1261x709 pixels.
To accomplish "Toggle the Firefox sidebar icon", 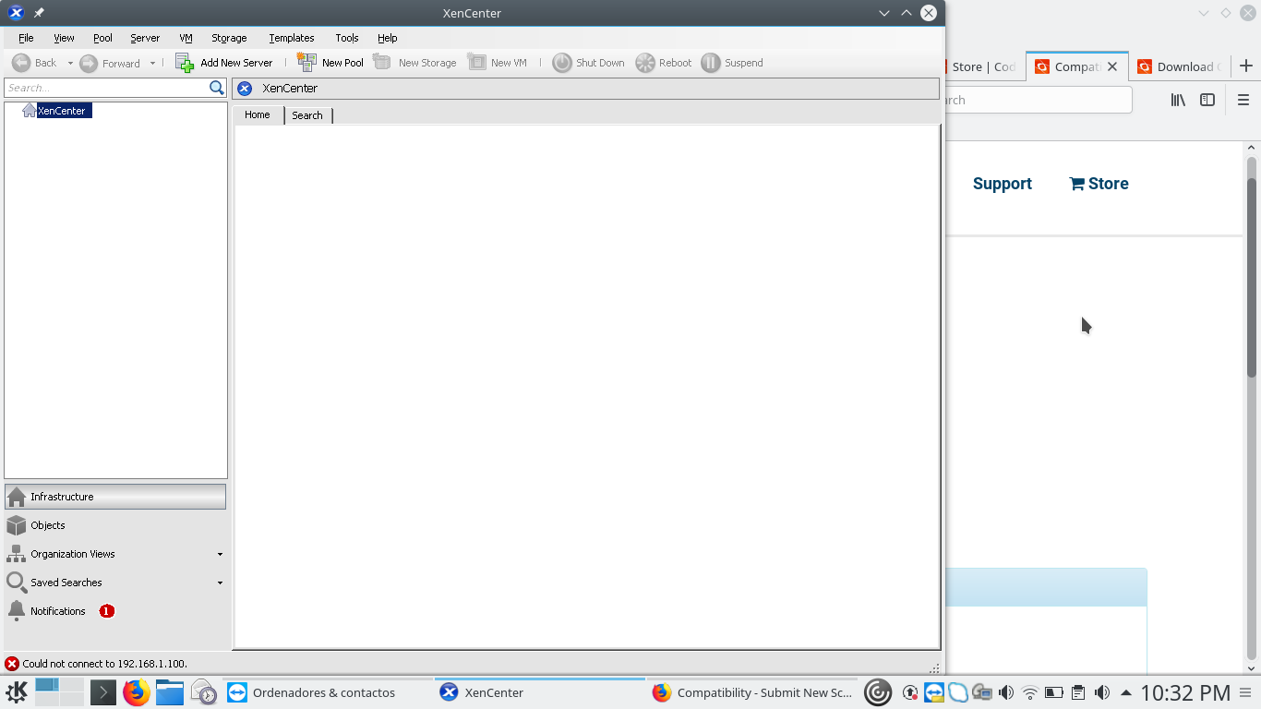I will [1207, 100].
